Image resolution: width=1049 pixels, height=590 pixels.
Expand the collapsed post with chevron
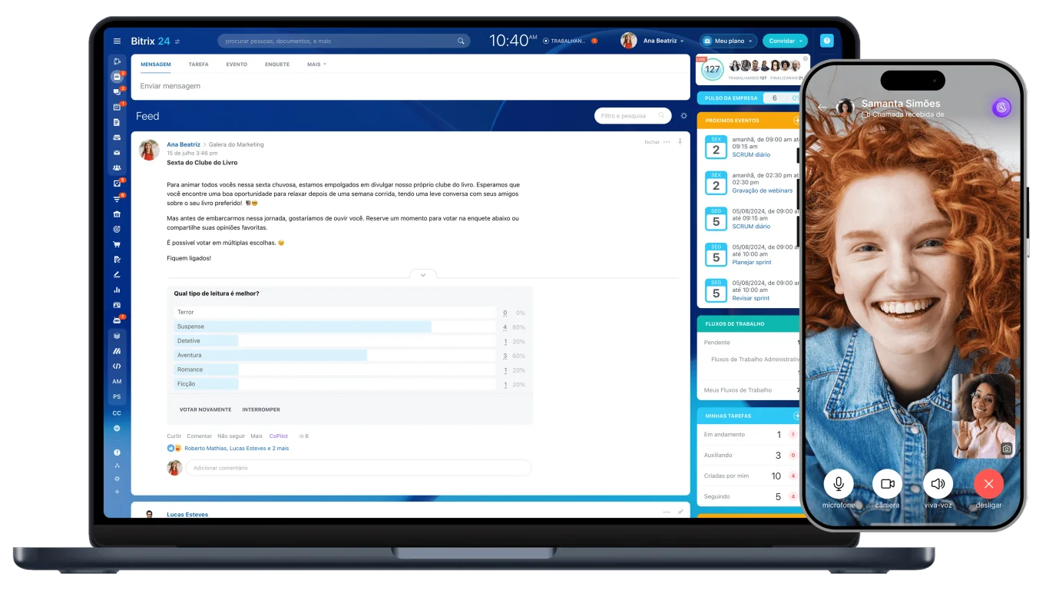[x=423, y=275]
